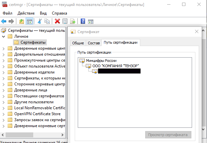This screenshot has width=207, height=143.
Task: Expand Доверенные лица node
Action: 4,90
